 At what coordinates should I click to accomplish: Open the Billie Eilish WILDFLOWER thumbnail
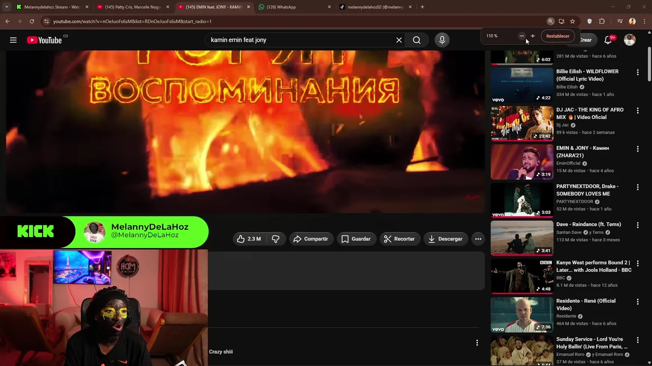click(522, 85)
